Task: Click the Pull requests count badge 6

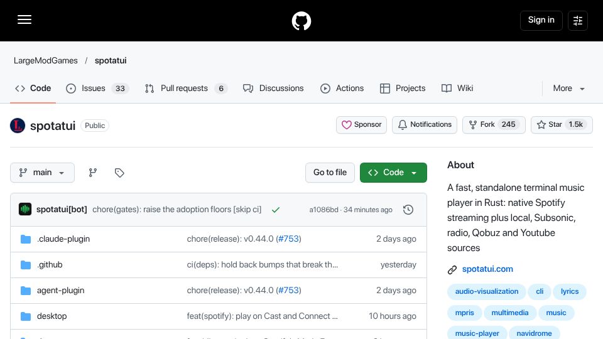Action: pos(220,89)
